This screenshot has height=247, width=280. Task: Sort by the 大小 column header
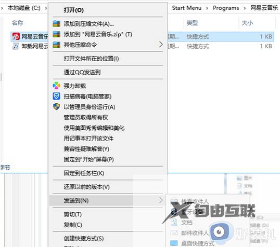247,23
